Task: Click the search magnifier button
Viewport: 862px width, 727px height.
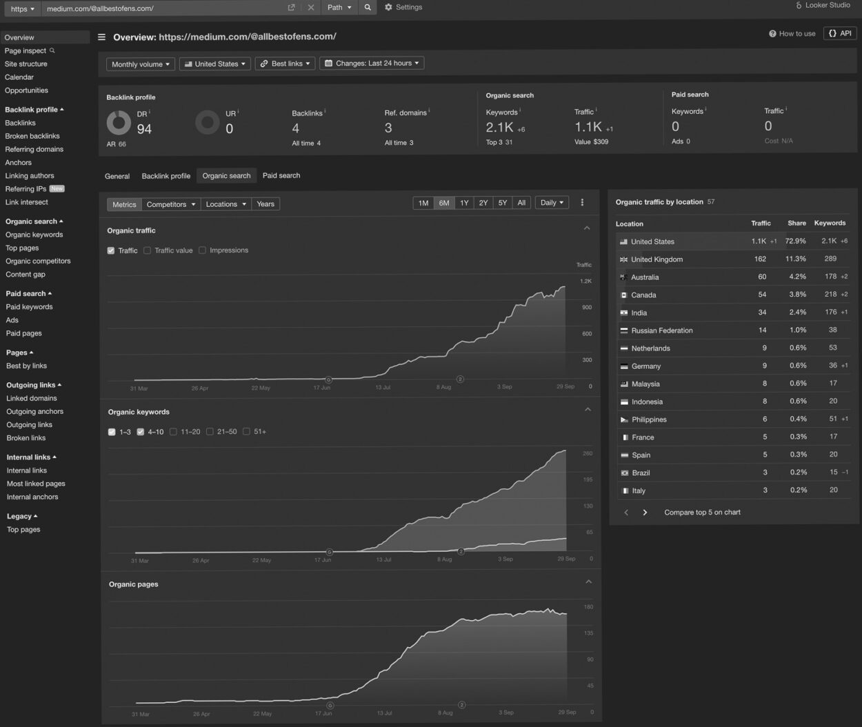Action: click(368, 8)
